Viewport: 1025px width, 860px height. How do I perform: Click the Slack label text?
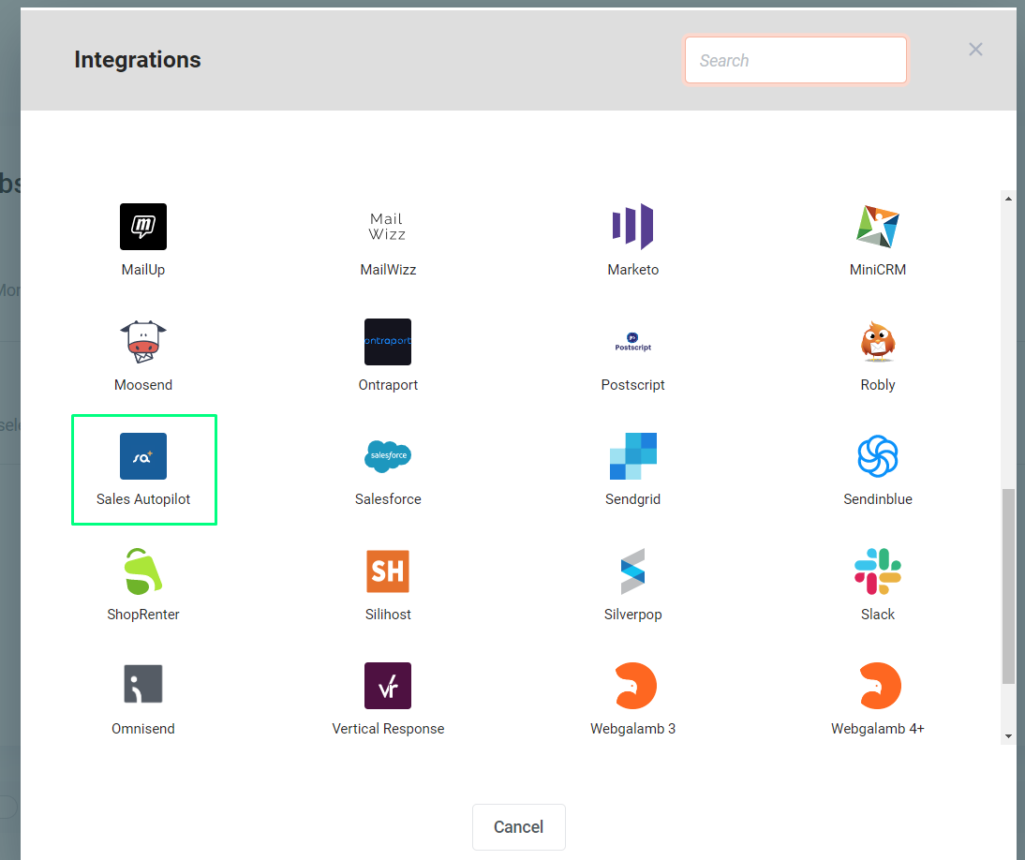[x=877, y=615]
